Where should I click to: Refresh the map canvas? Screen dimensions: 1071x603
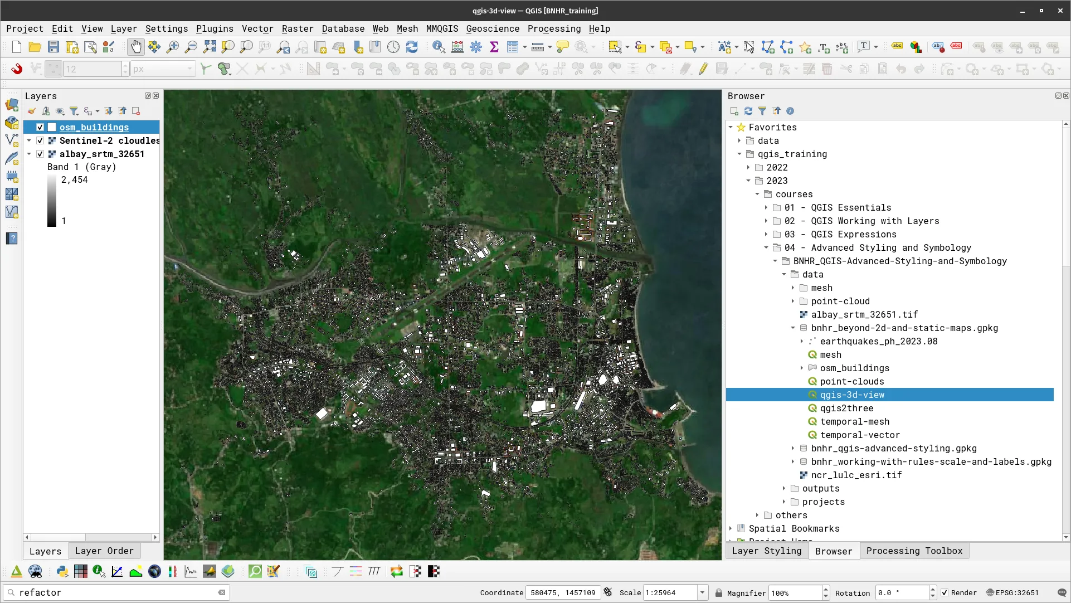(412, 47)
